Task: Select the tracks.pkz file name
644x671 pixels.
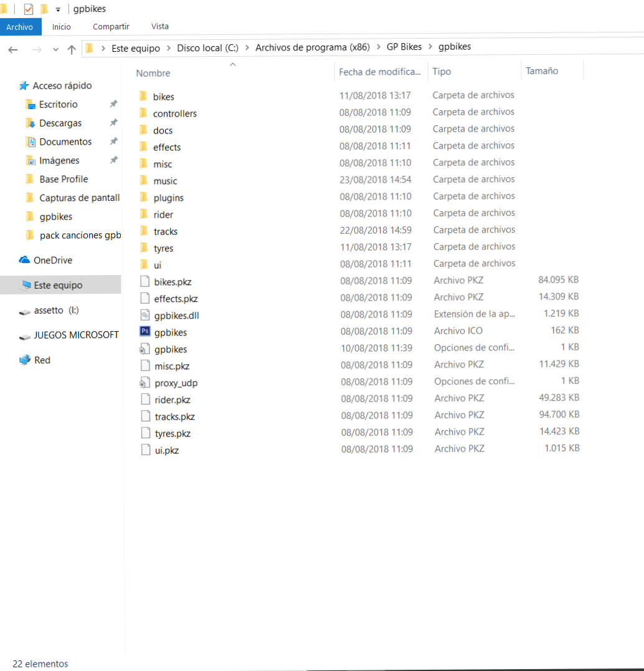Action: pyautogui.click(x=175, y=417)
